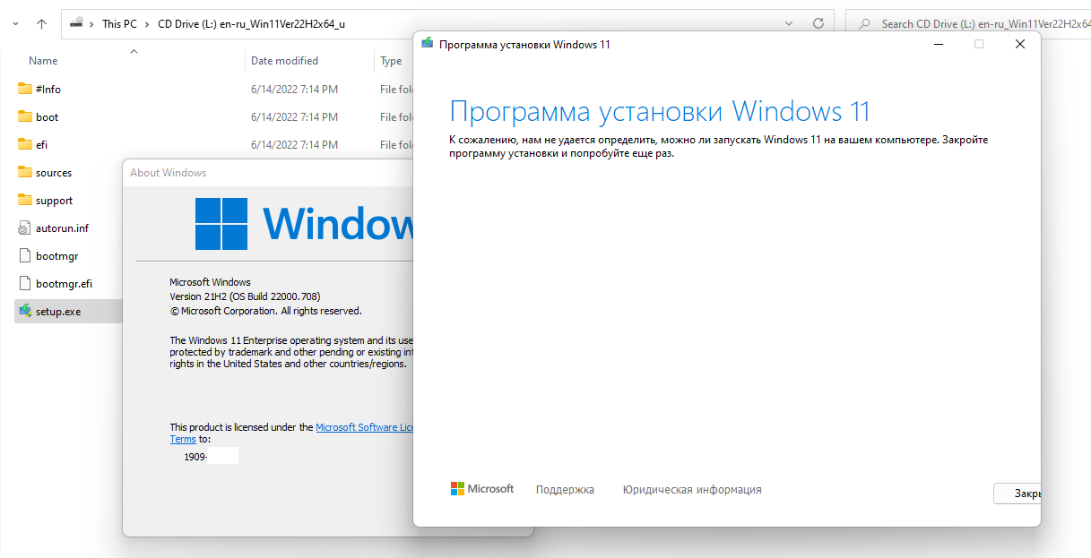This screenshot has width=1091, height=558.
Task: Click the Up arrow navigation button
Action: (x=41, y=24)
